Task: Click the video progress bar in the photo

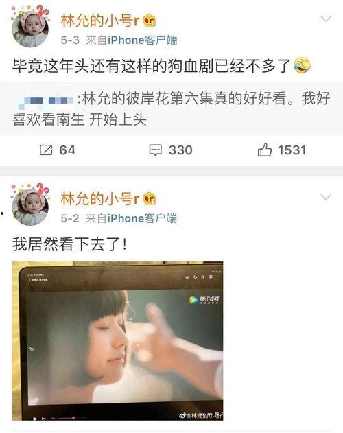Action: [71, 419]
